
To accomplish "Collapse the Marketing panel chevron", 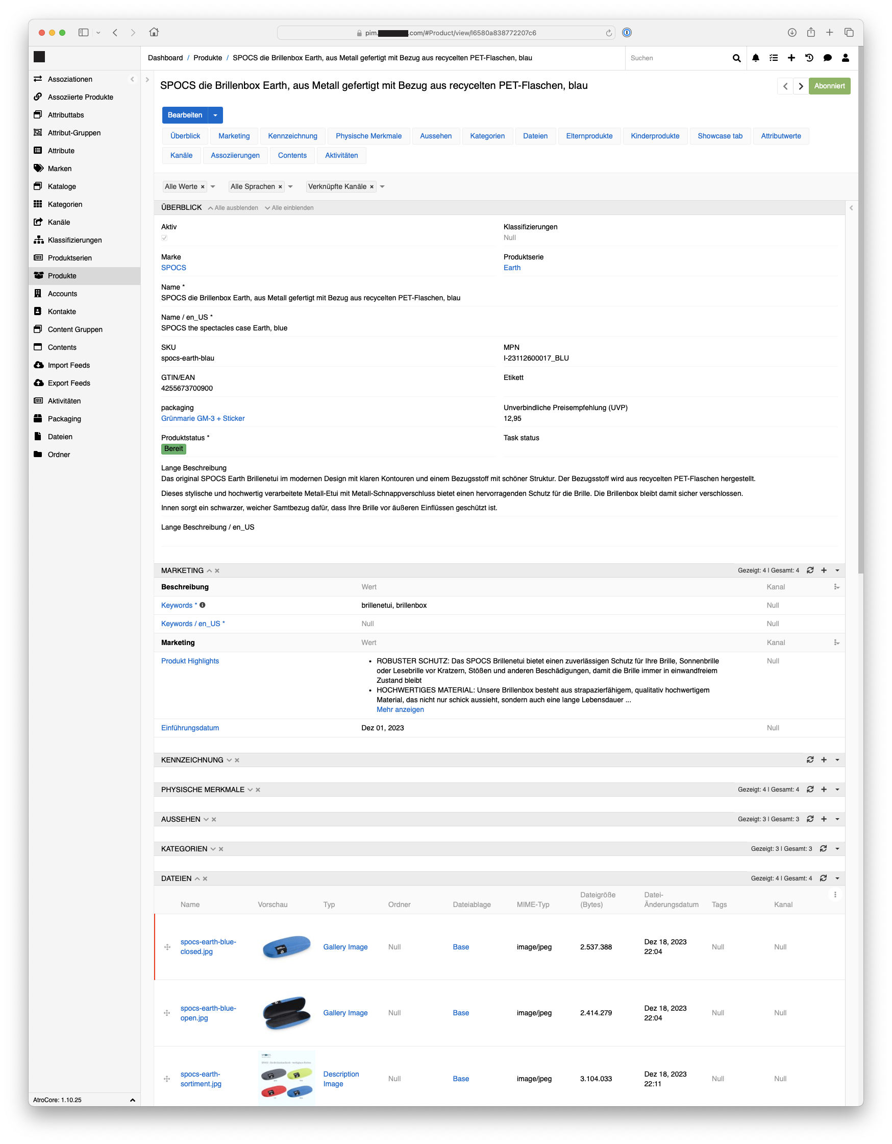I will pyautogui.click(x=209, y=571).
